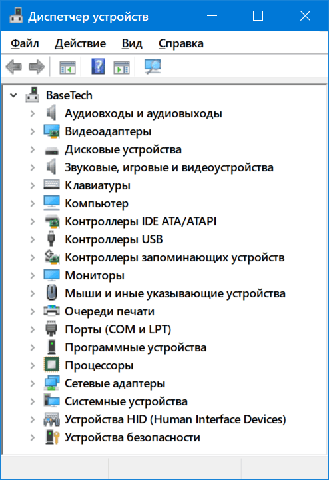329x480 pixels.
Task: Open the Справка menu
Action: [180, 43]
